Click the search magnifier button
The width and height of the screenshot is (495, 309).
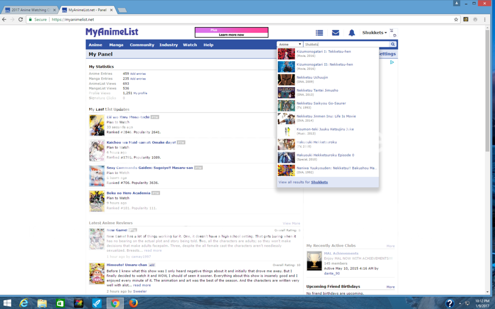pos(393,44)
